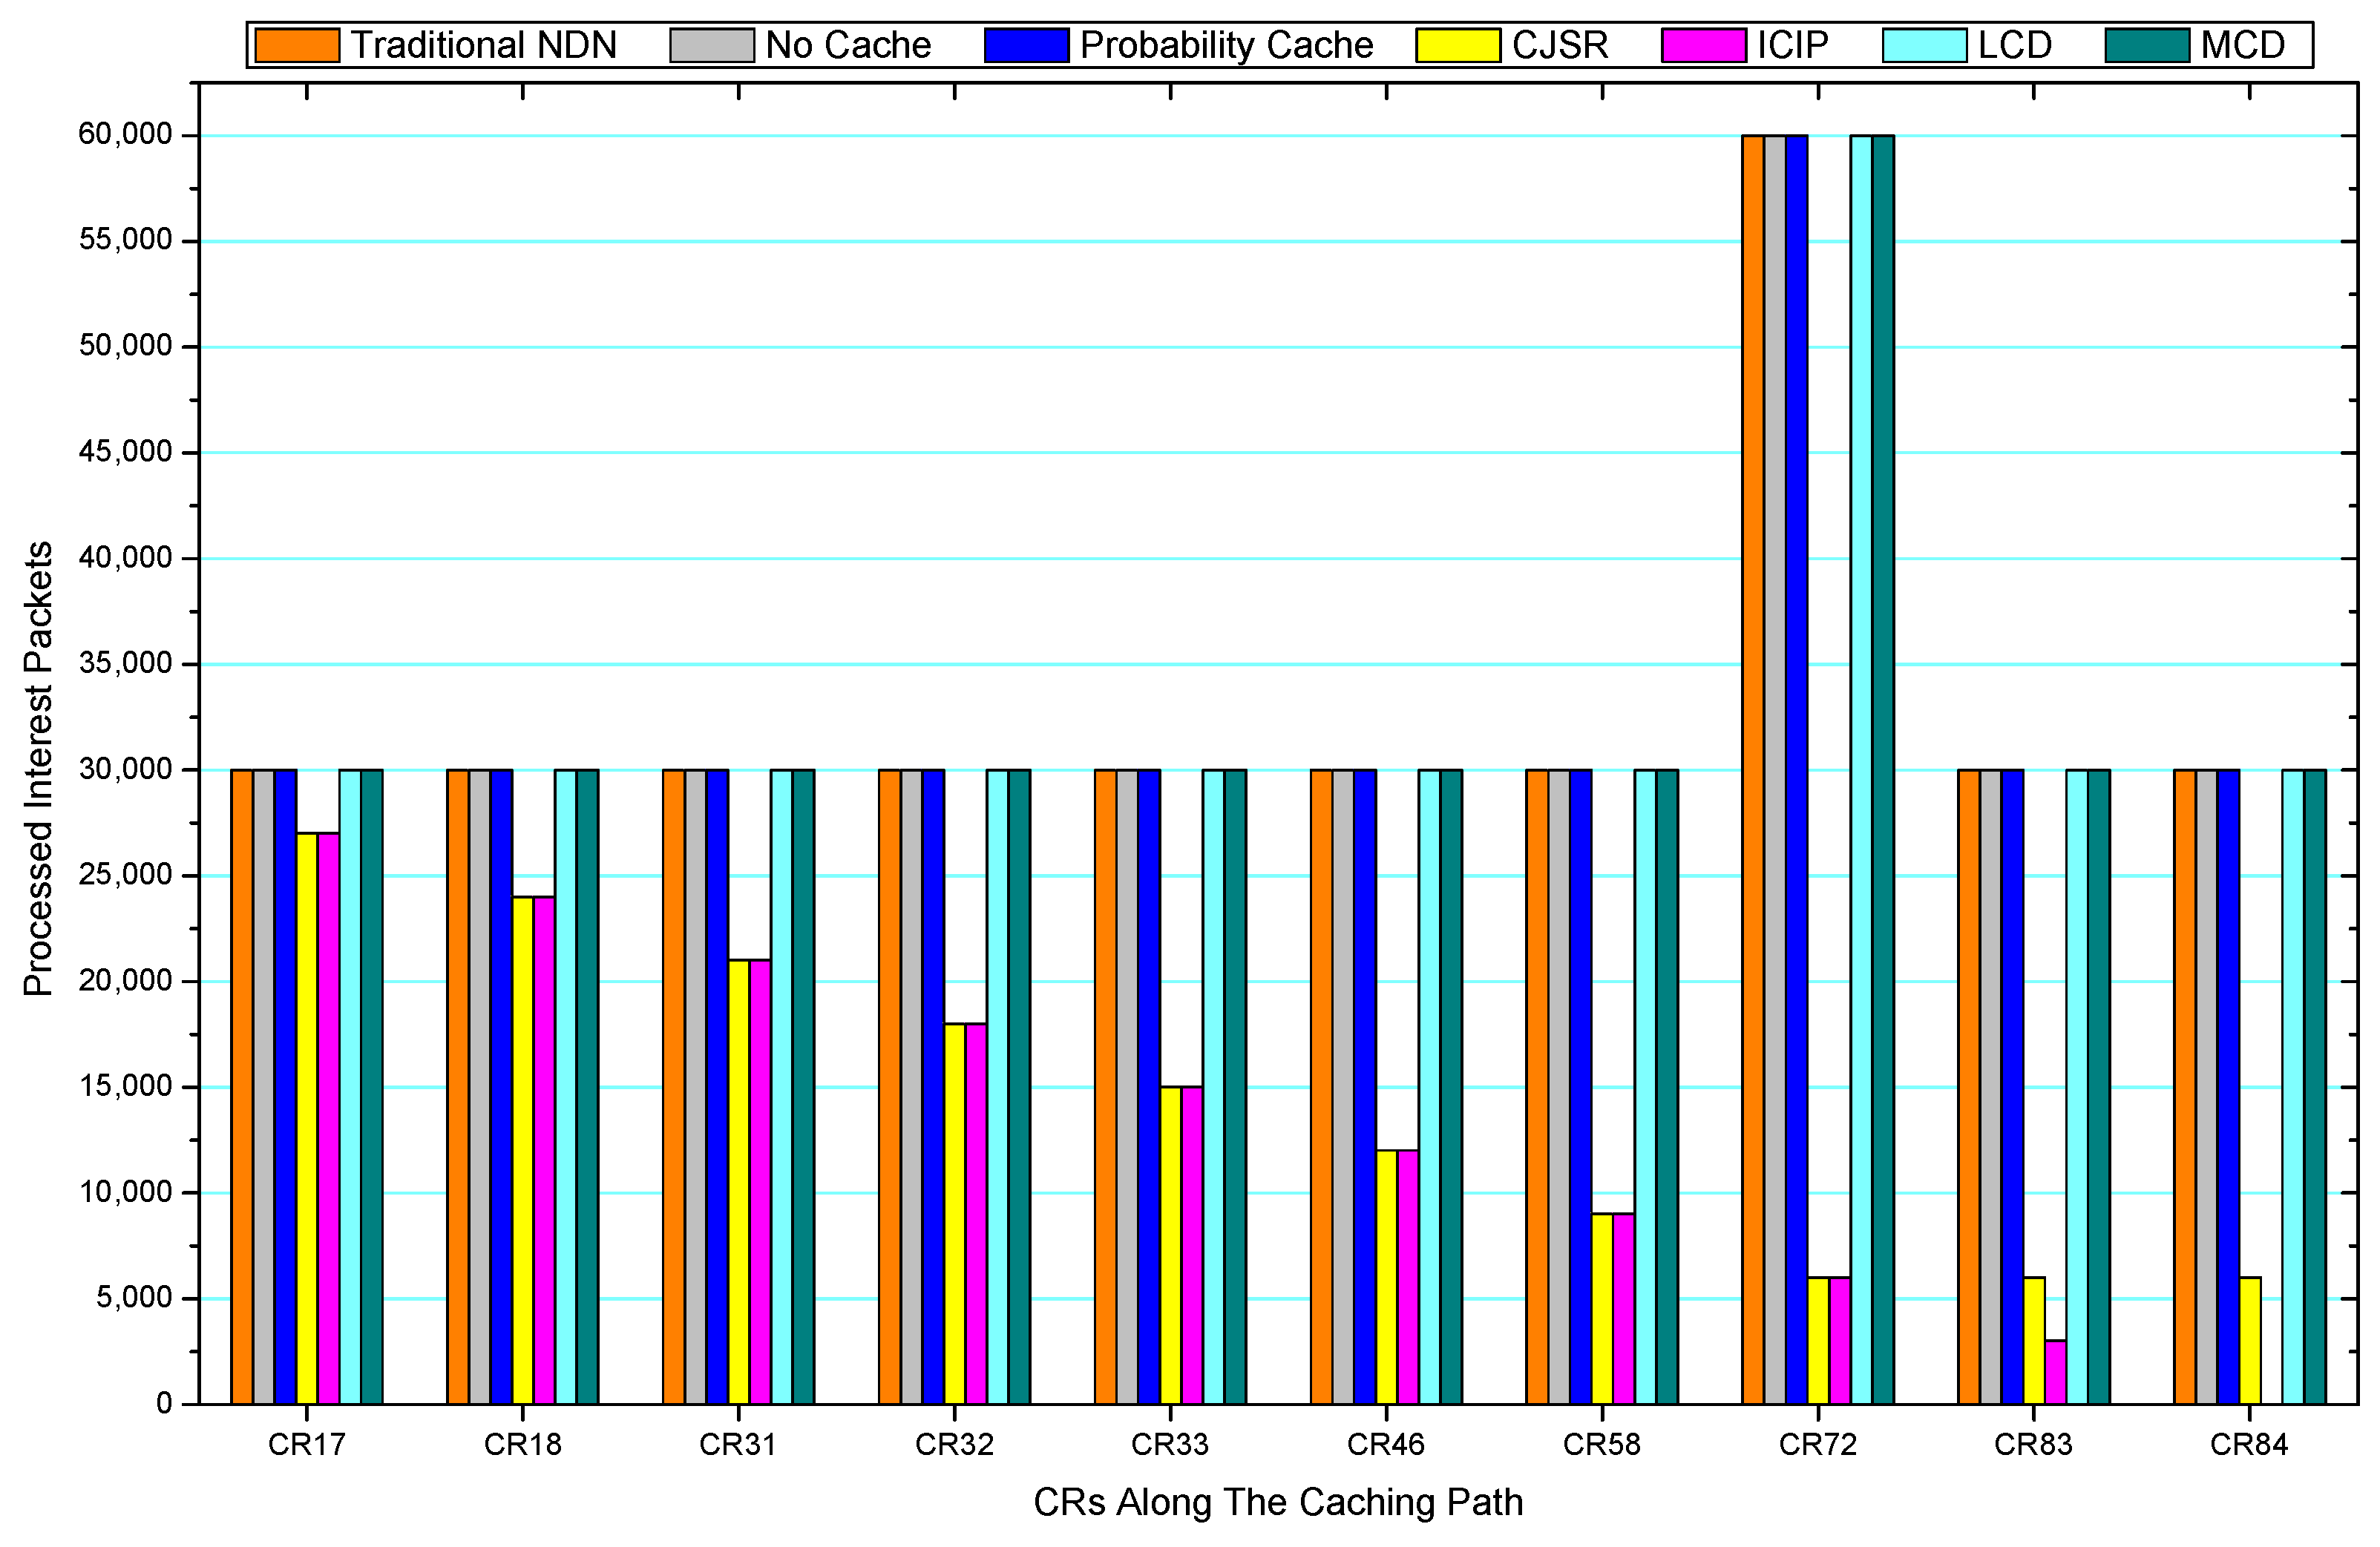The image size is (2380, 1547).
Task: Select the 'Probability Cache' legend label
Action: pyautogui.click(x=1226, y=46)
